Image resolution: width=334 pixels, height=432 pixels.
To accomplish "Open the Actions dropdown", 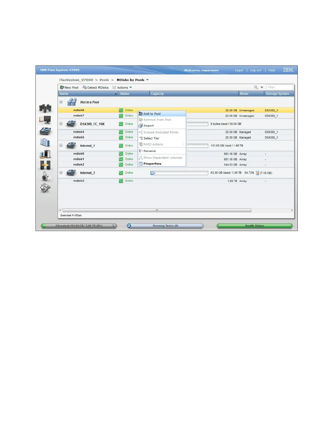I will coord(122,88).
